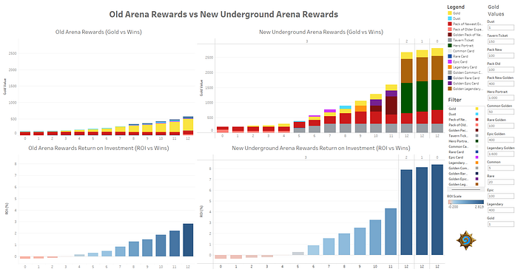Toggle Golden Epic.. in the Filter list
This screenshot has width=518, height=272.
click(x=464, y=179)
